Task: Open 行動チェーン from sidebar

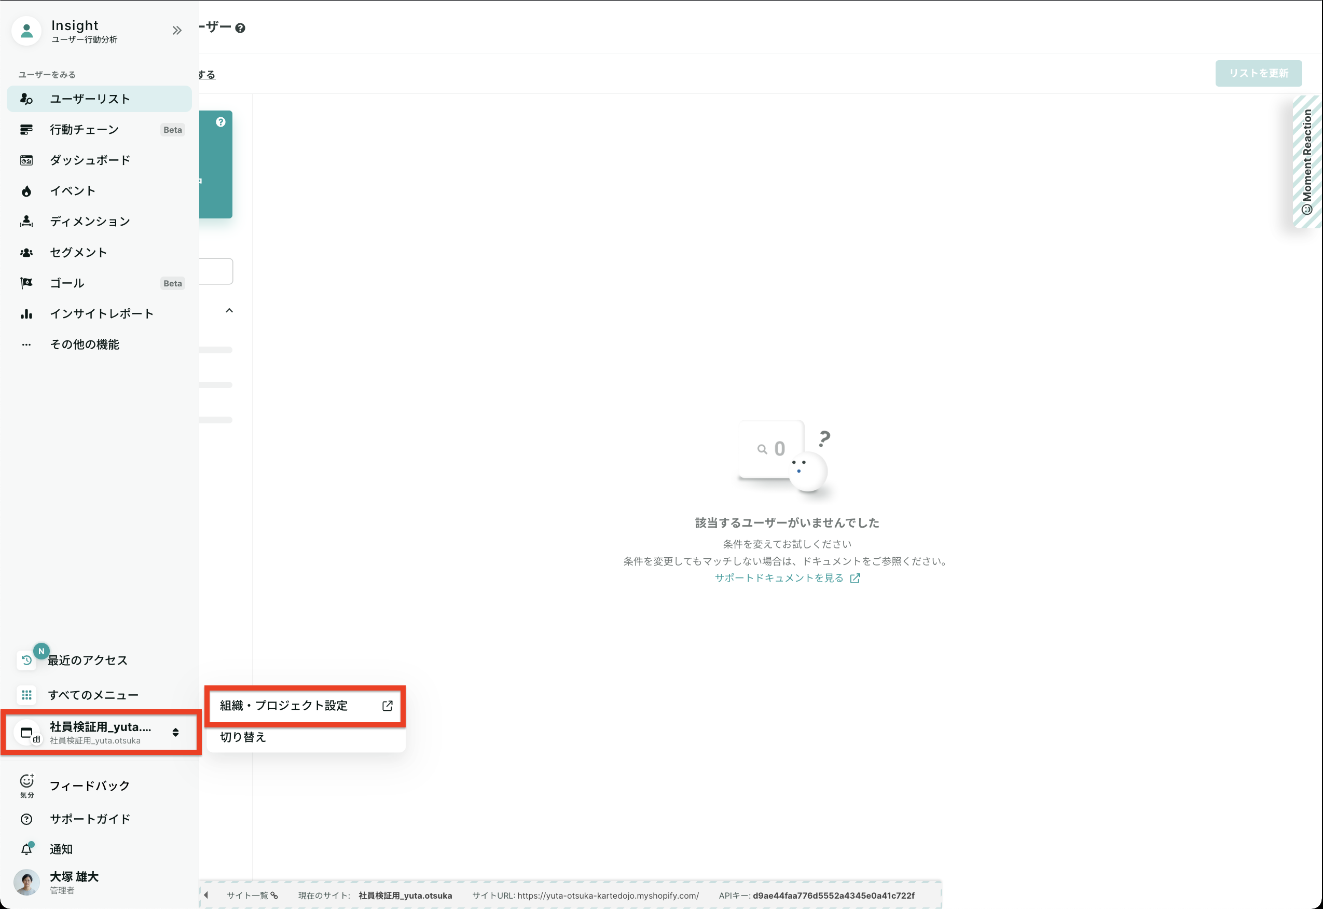Action: [84, 130]
